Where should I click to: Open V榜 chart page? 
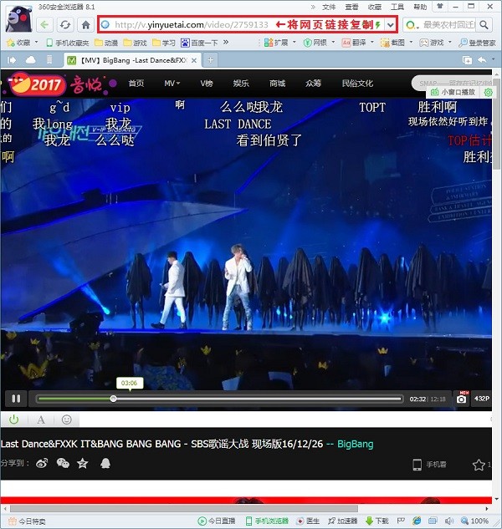(207, 84)
